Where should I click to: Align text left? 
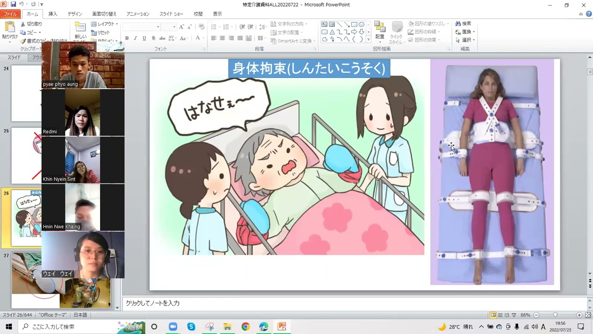pos(214,39)
